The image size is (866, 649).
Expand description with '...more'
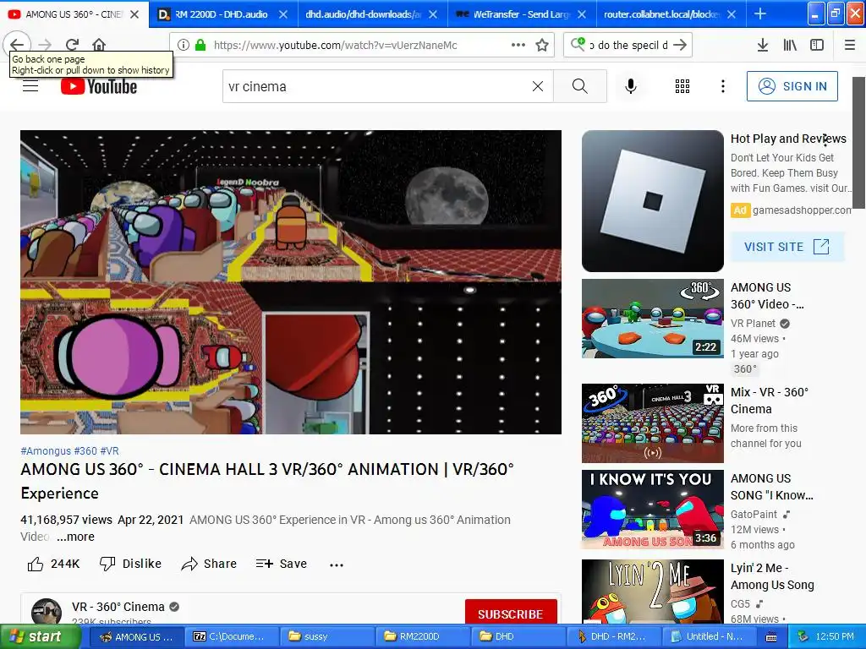75,537
